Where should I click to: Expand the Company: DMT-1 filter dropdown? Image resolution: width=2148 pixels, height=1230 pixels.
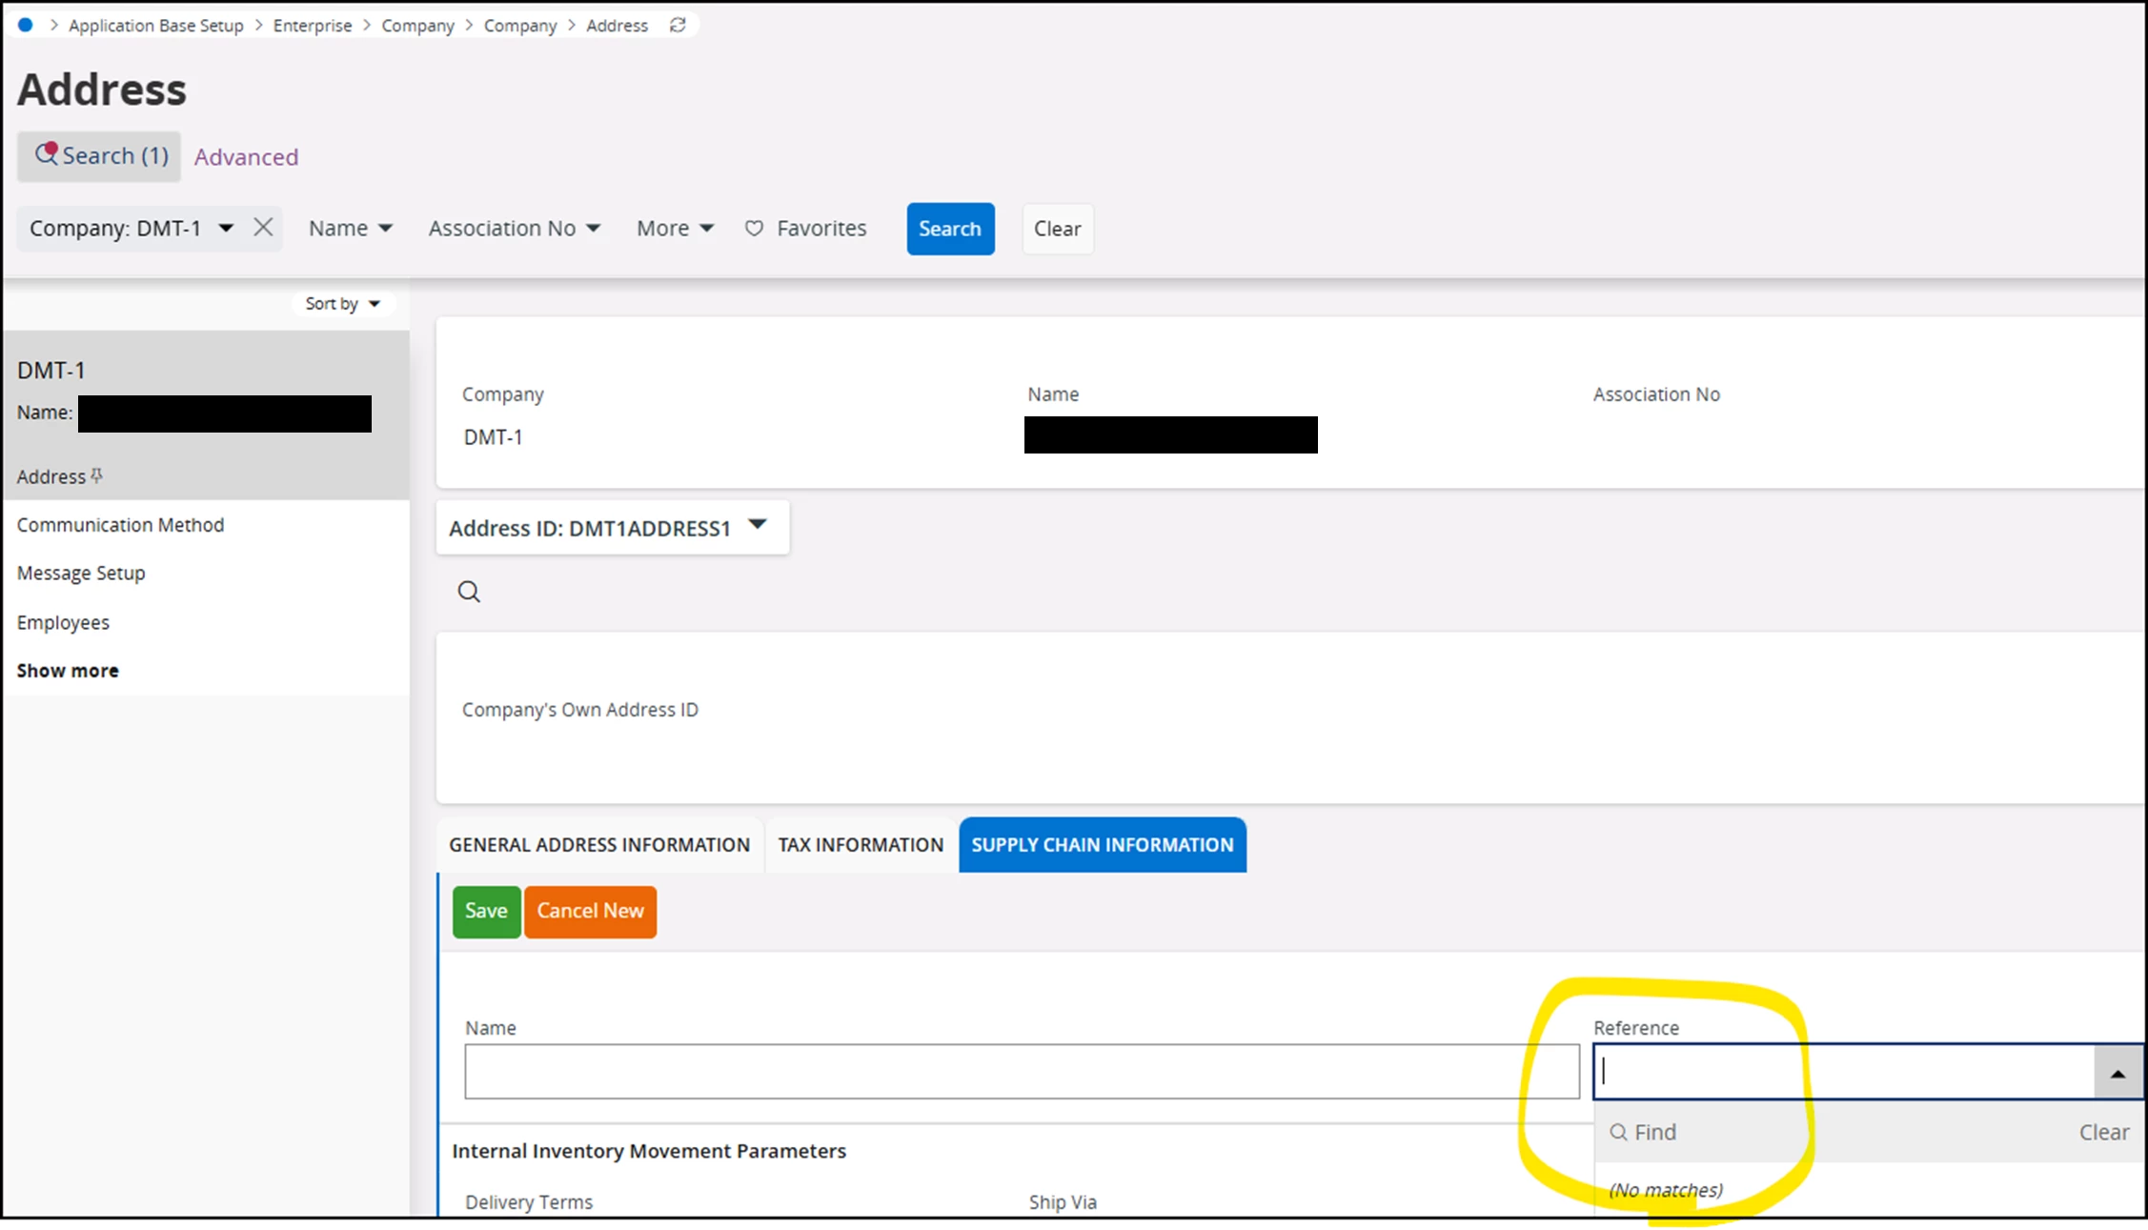[225, 228]
